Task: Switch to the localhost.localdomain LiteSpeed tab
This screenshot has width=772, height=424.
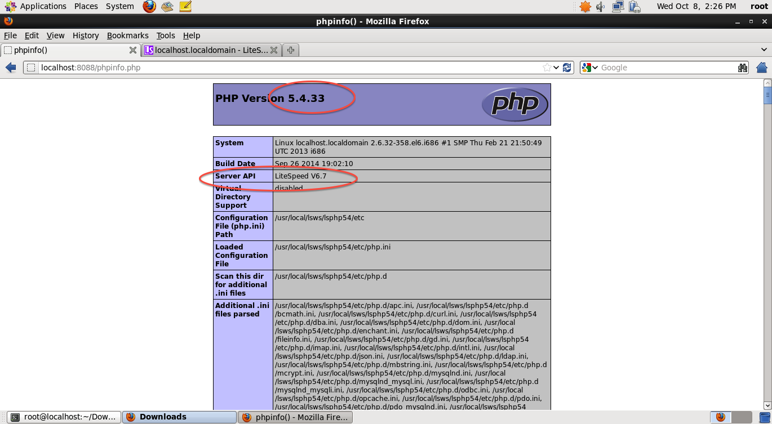Action: pos(211,50)
